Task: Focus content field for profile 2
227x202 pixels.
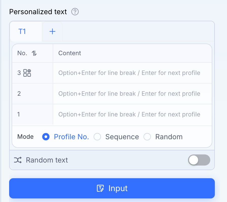Action: 133,94
